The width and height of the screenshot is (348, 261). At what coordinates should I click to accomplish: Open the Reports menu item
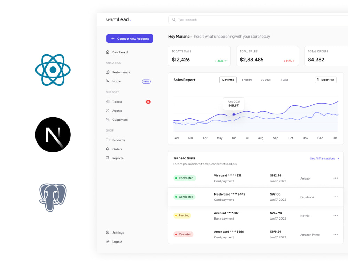[x=118, y=158]
